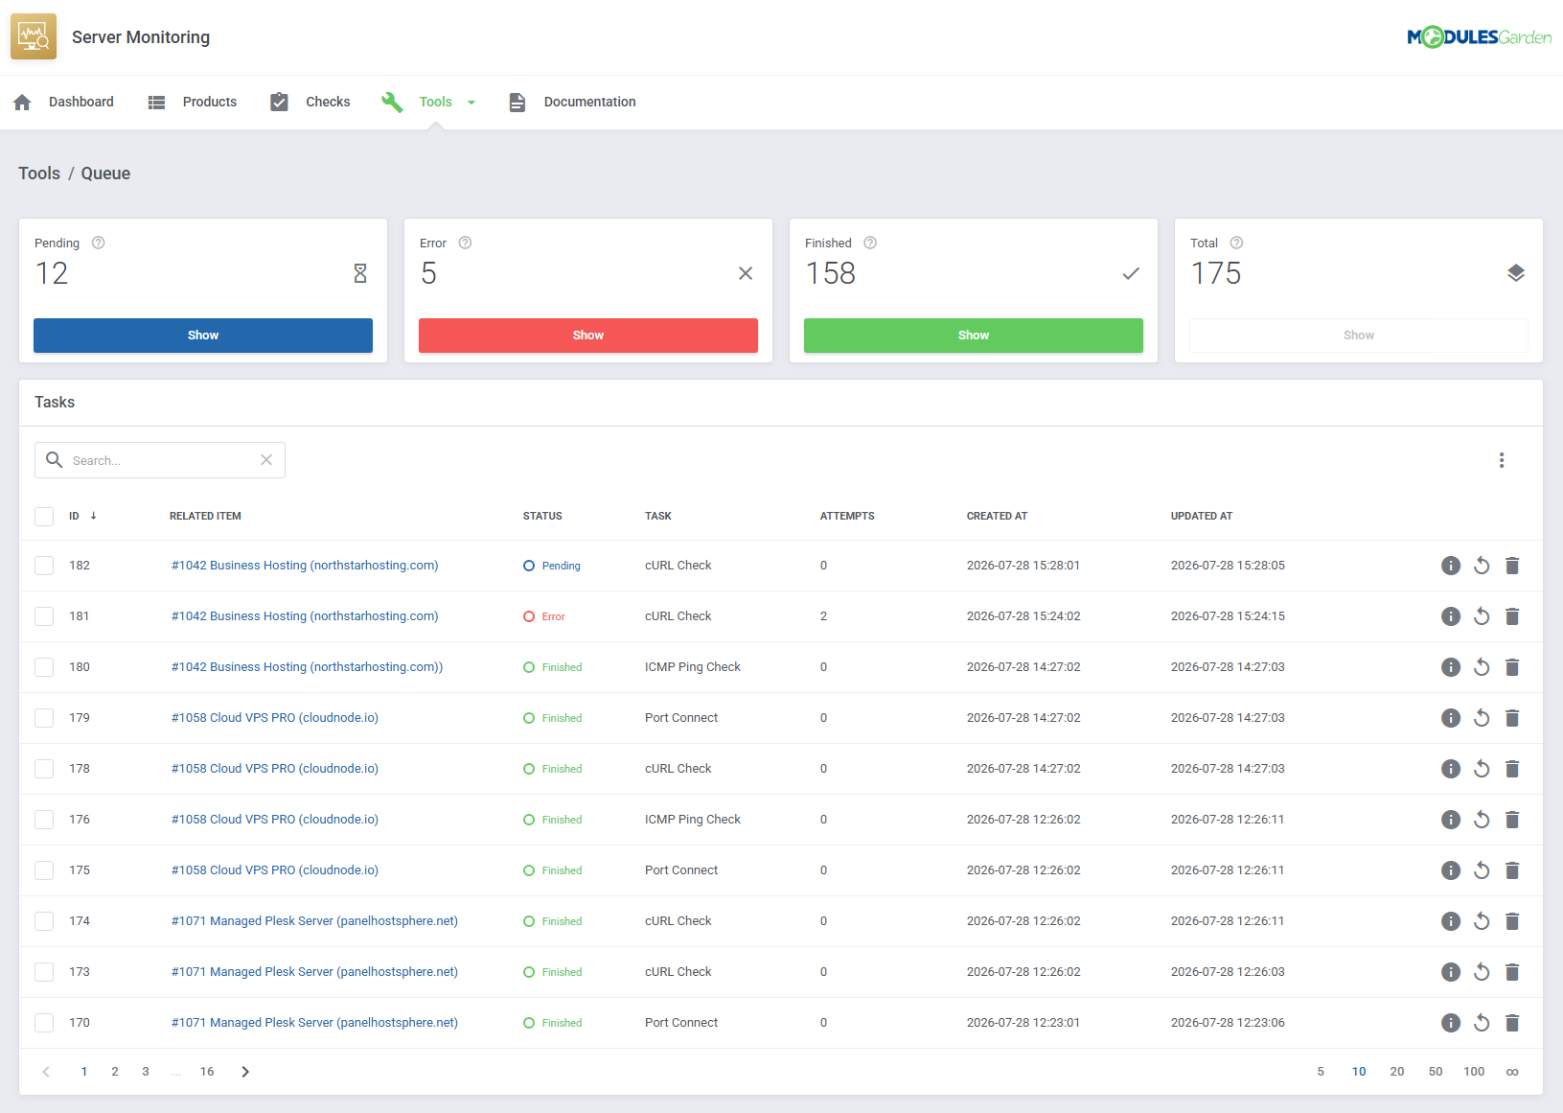Viewport: 1563px width, 1113px height.
Task: Open related item link for task 174
Action: click(x=314, y=921)
